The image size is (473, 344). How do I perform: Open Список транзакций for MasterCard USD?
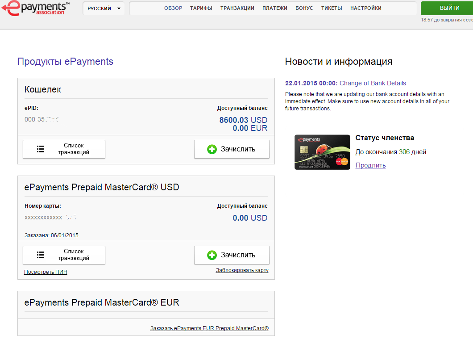pos(64,255)
